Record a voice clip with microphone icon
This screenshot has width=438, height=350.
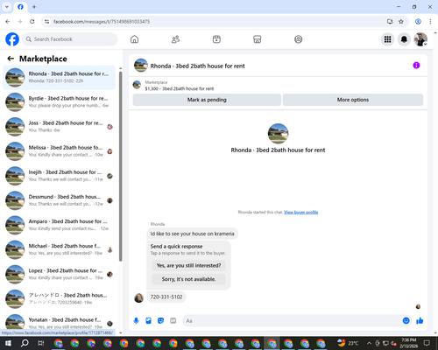click(136, 321)
